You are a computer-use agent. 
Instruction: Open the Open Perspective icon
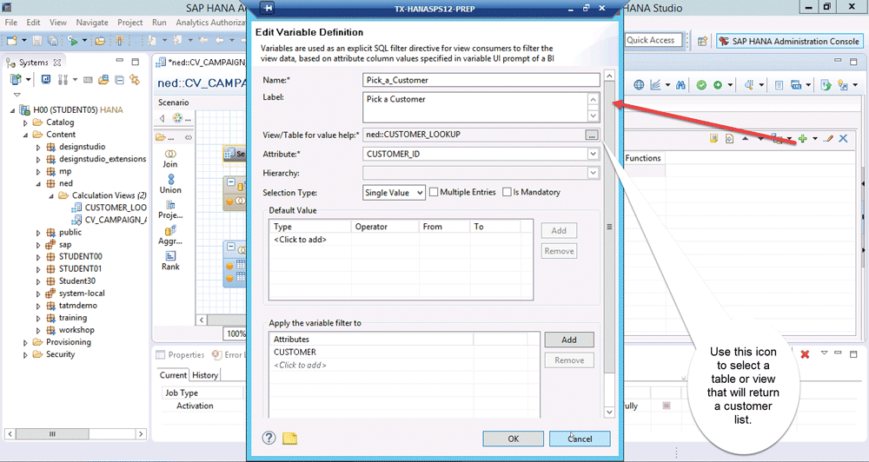702,41
